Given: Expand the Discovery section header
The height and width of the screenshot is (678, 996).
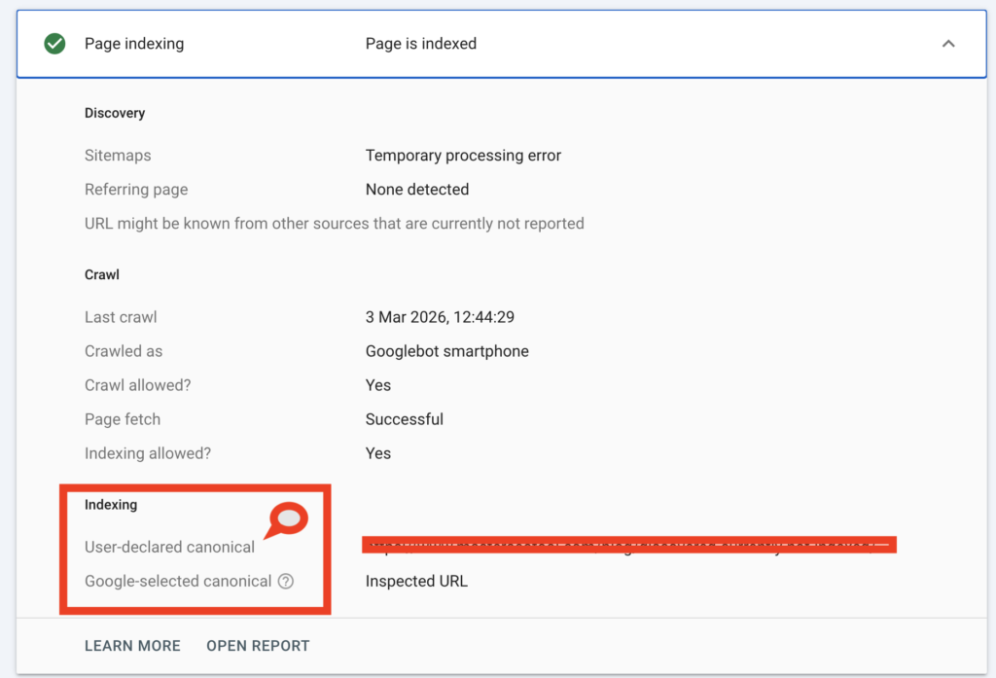Looking at the screenshot, I should (114, 112).
